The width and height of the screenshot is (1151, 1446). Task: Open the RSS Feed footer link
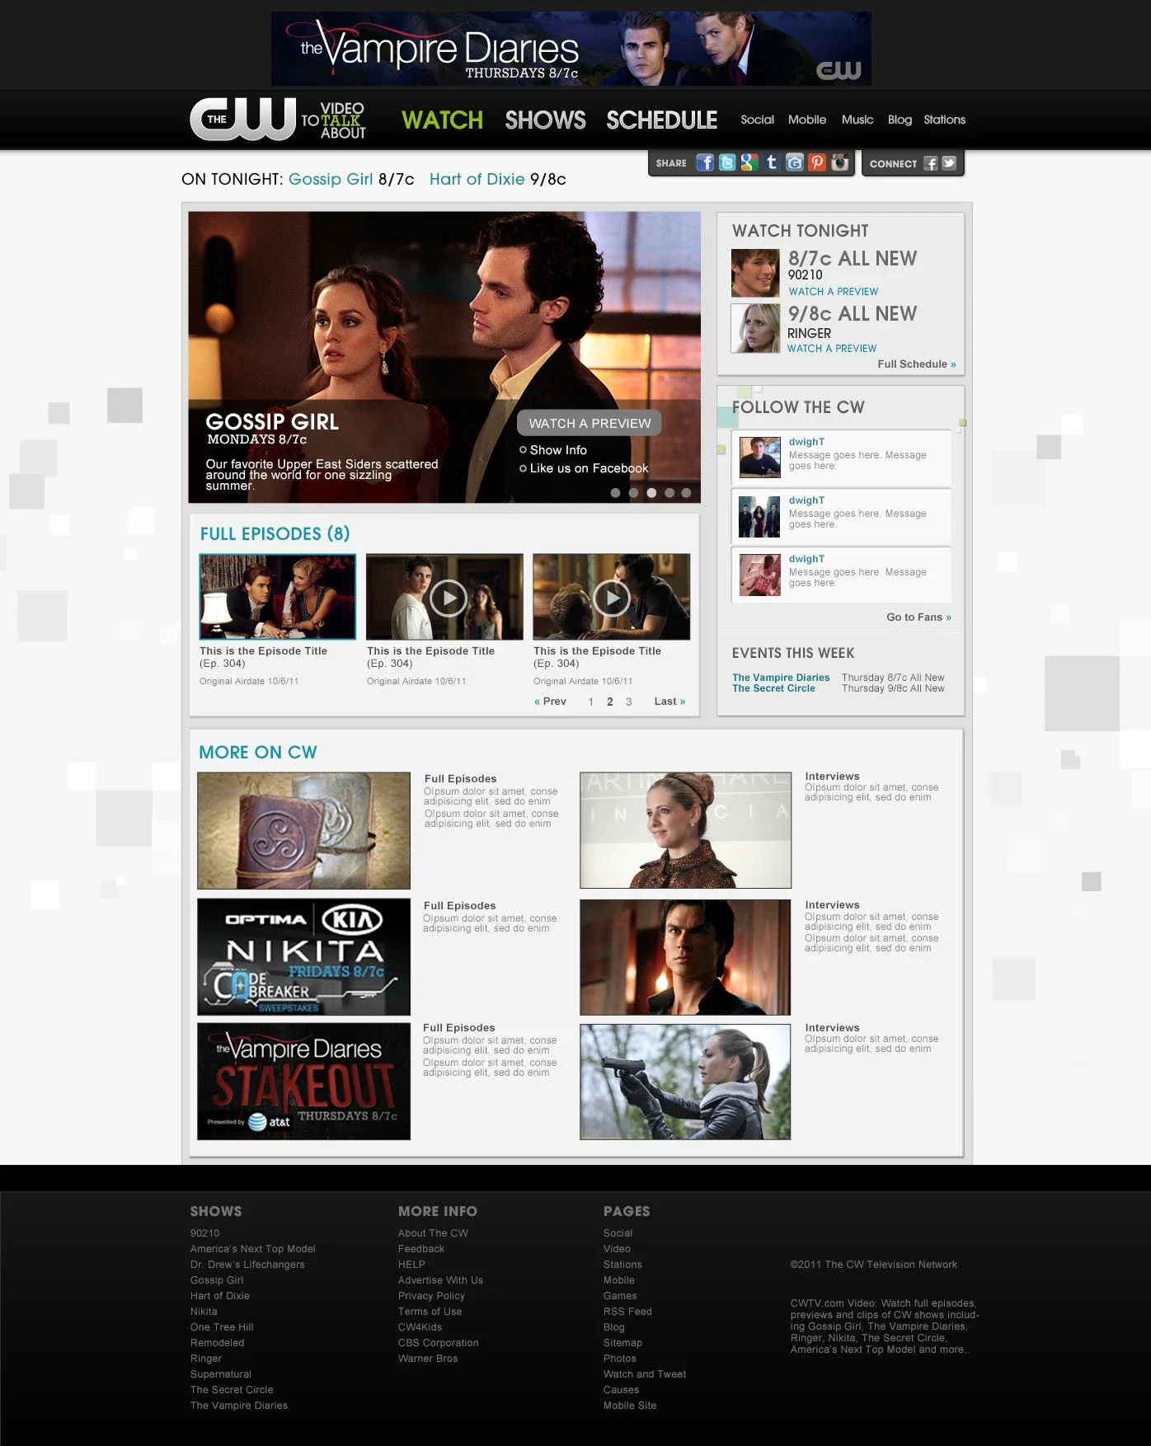[627, 1312]
